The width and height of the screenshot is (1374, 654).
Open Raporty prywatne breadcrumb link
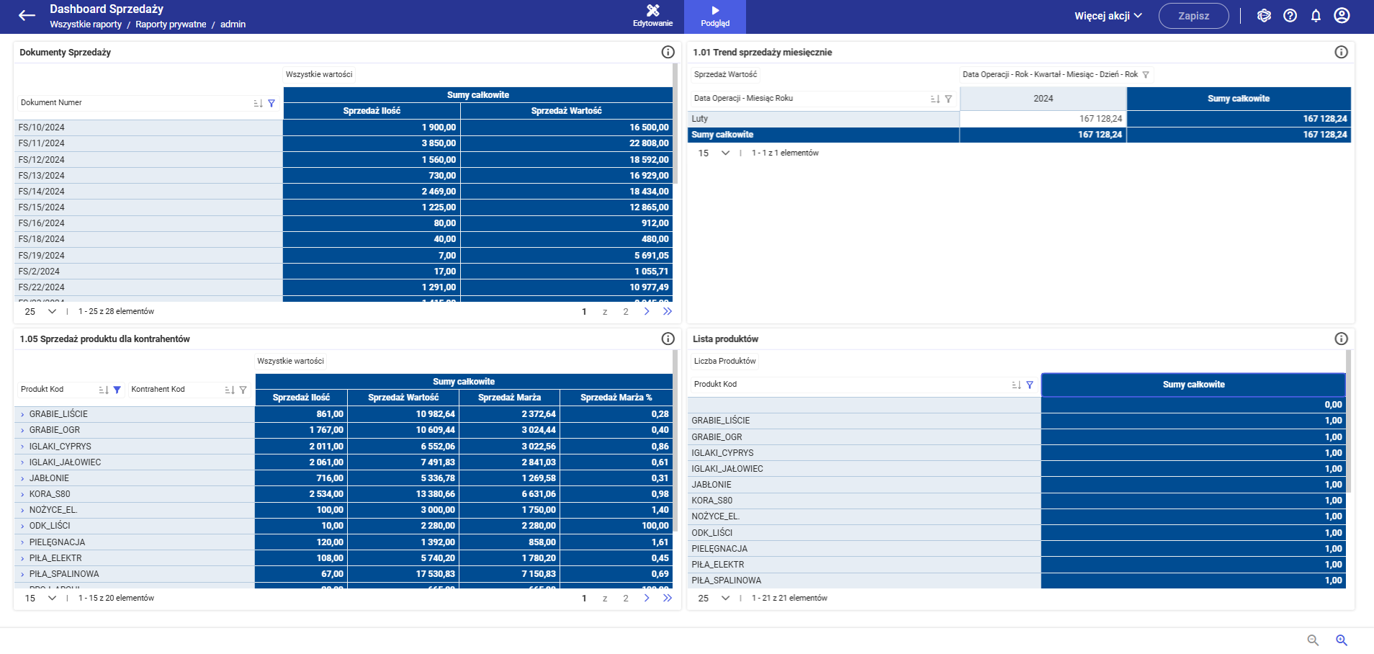coord(171,24)
